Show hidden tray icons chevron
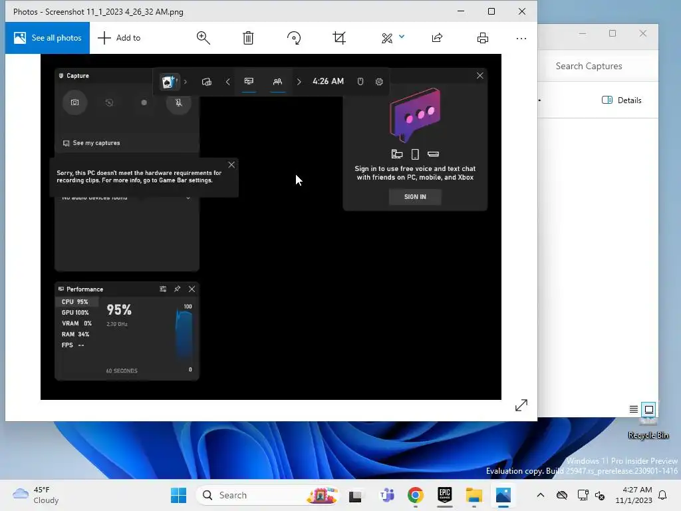 pos(540,495)
